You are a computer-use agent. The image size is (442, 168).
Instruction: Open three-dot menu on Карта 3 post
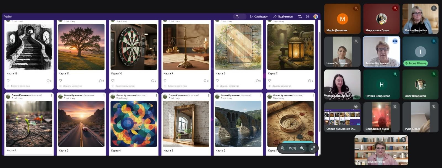pyautogui.click(x=209, y=95)
